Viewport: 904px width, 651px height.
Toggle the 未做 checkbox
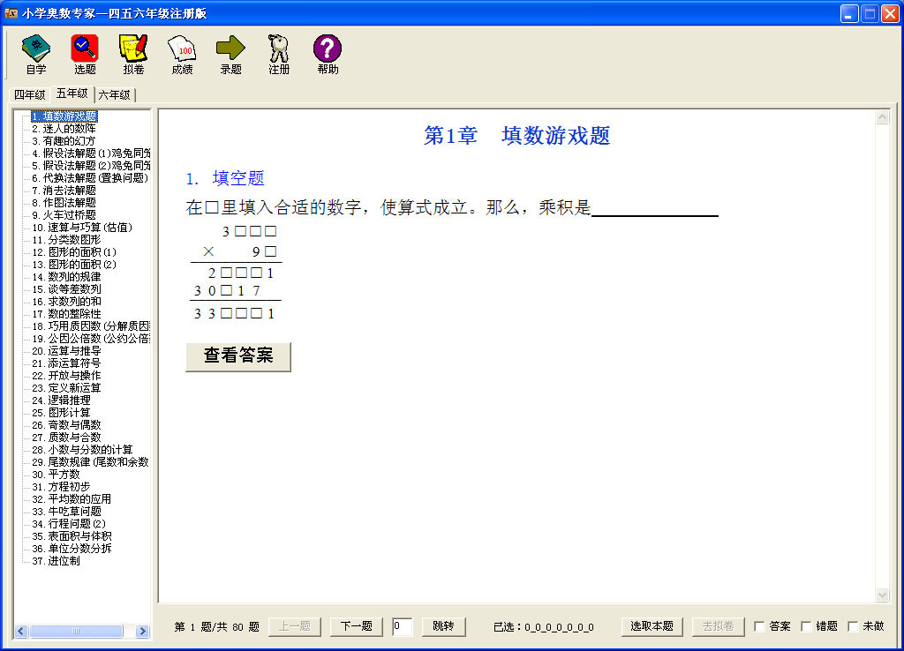(x=853, y=626)
